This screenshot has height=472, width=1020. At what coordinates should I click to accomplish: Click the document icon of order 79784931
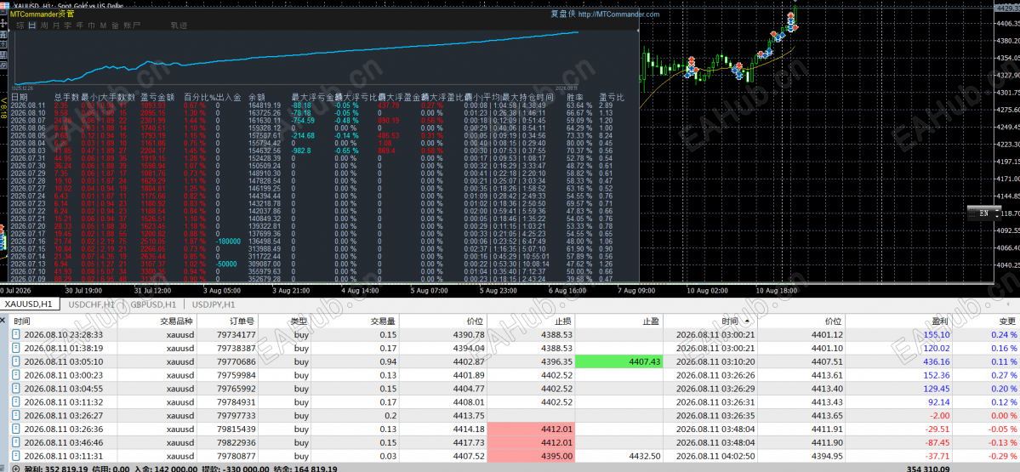(x=17, y=401)
